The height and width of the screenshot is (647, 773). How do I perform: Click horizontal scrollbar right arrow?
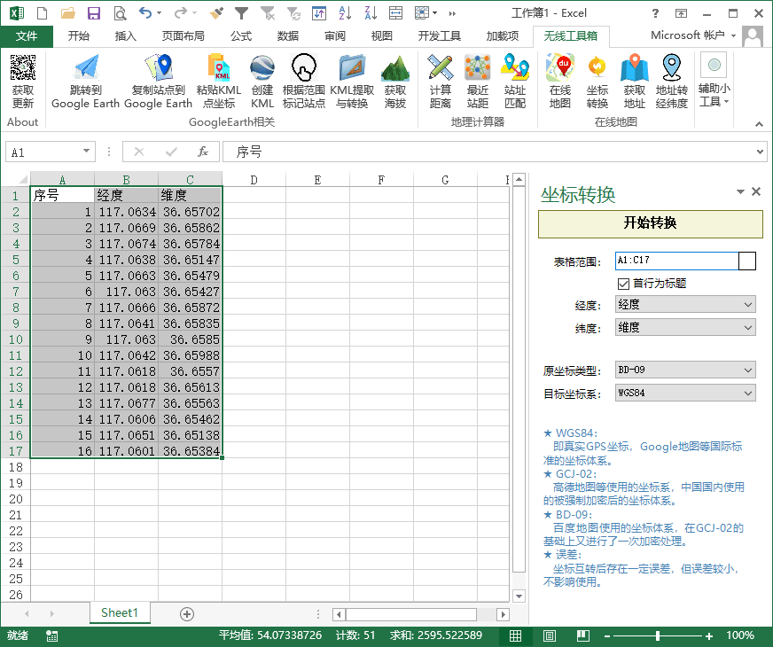[503, 614]
